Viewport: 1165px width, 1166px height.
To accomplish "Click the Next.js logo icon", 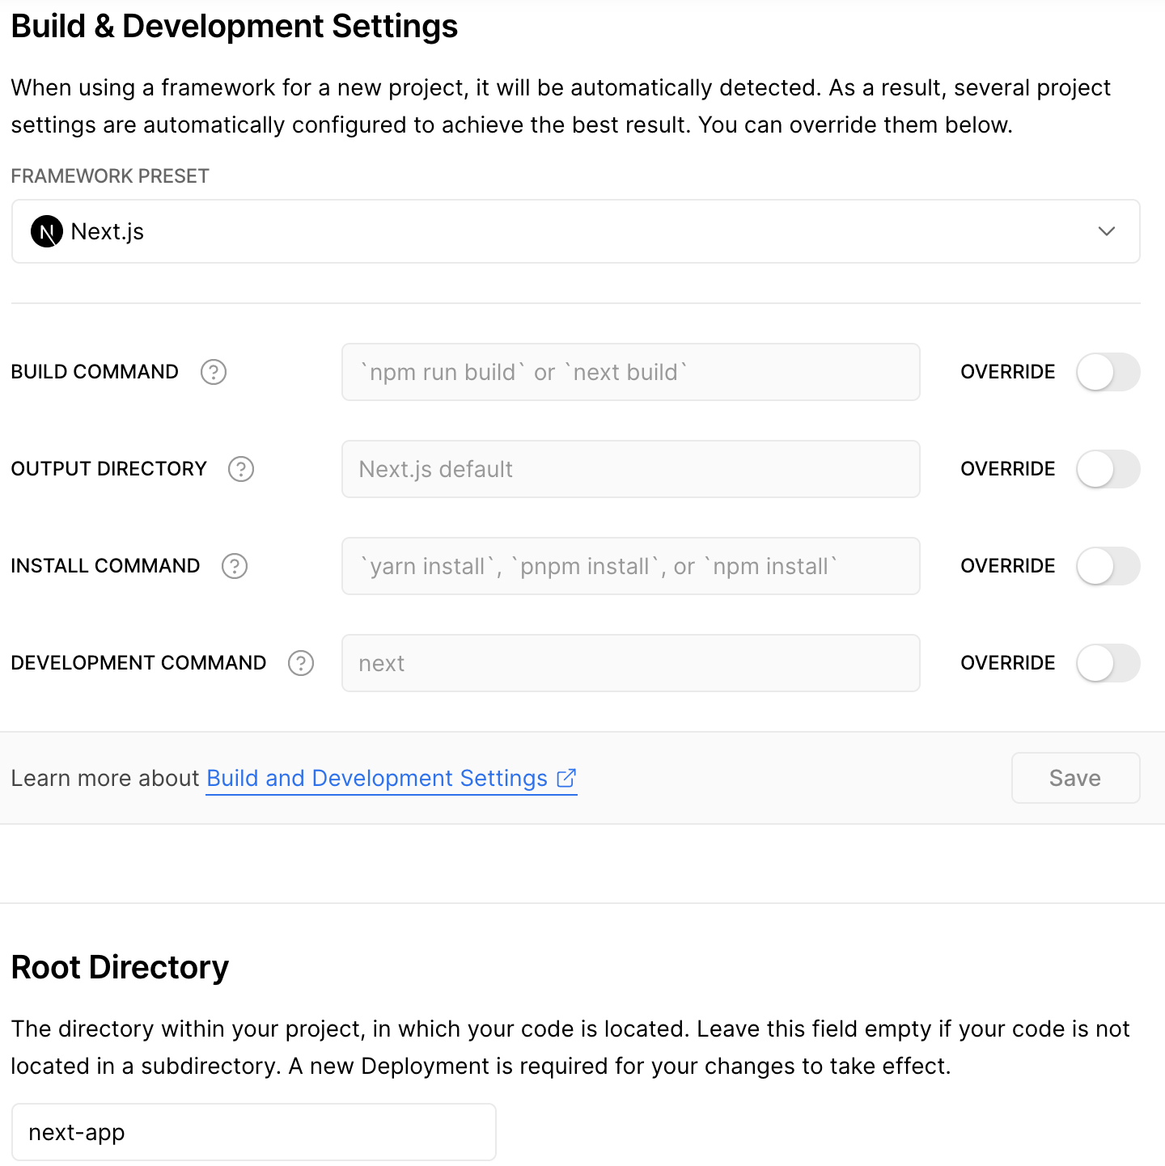I will coord(47,232).
